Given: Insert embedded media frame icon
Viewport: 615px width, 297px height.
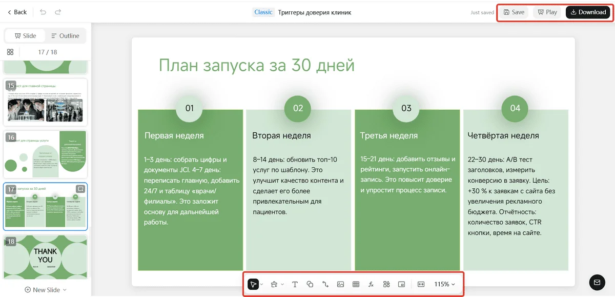Looking at the screenshot, I should point(402,284).
